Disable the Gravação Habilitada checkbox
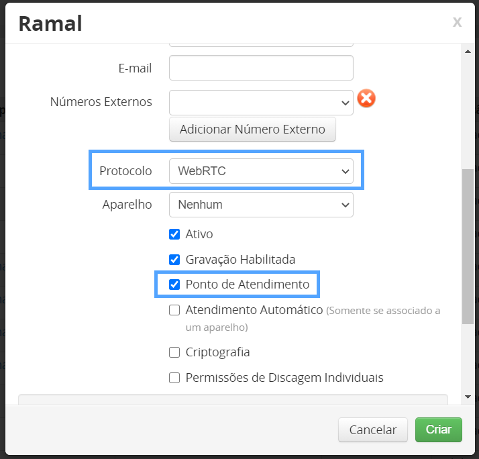Viewport: 479px width, 459px height. coord(174,260)
